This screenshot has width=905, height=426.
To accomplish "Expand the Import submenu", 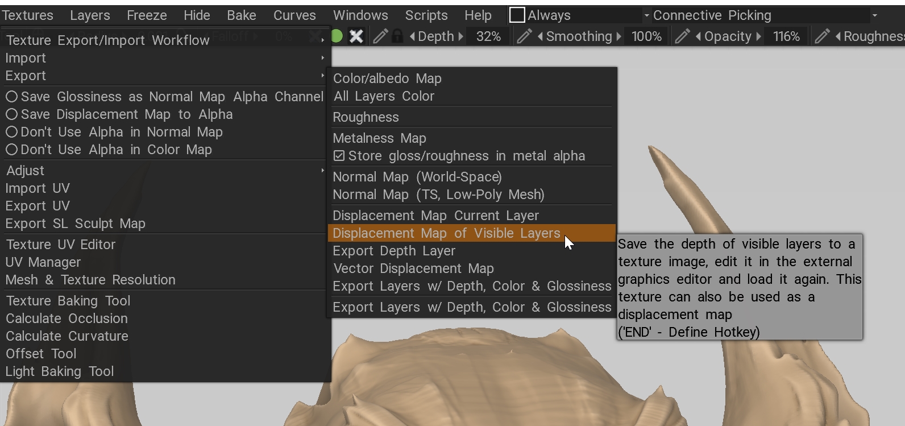I will pos(165,58).
